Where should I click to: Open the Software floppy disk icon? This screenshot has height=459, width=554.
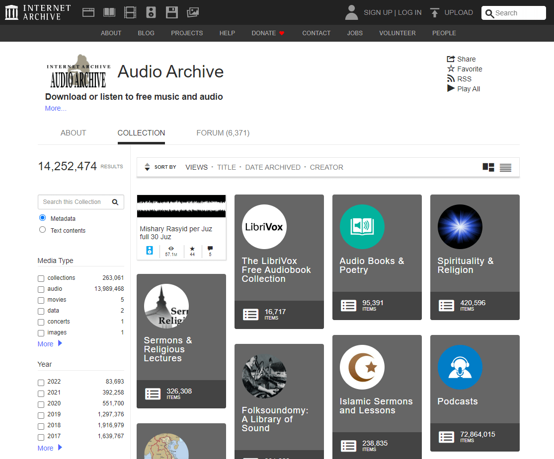(x=172, y=13)
